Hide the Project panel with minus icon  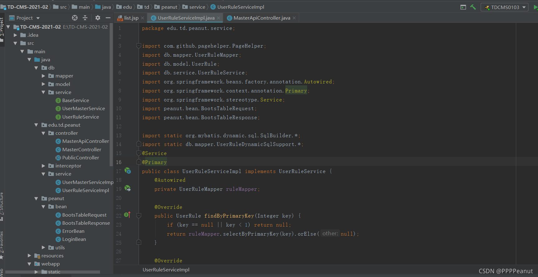[x=108, y=18]
